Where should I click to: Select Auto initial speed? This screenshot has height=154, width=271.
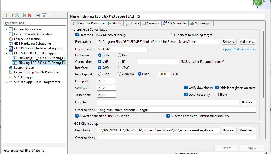tap(100, 74)
